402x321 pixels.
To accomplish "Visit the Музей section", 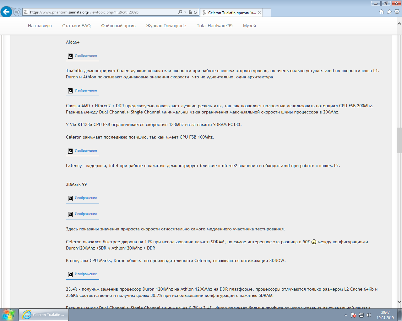I will [x=249, y=26].
